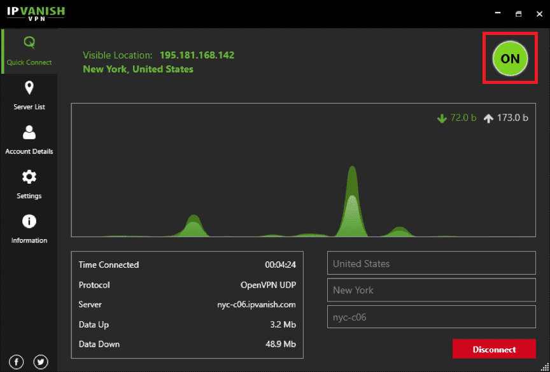
Task: Click the Facebook icon
Action: pyautogui.click(x=16, y=361)
